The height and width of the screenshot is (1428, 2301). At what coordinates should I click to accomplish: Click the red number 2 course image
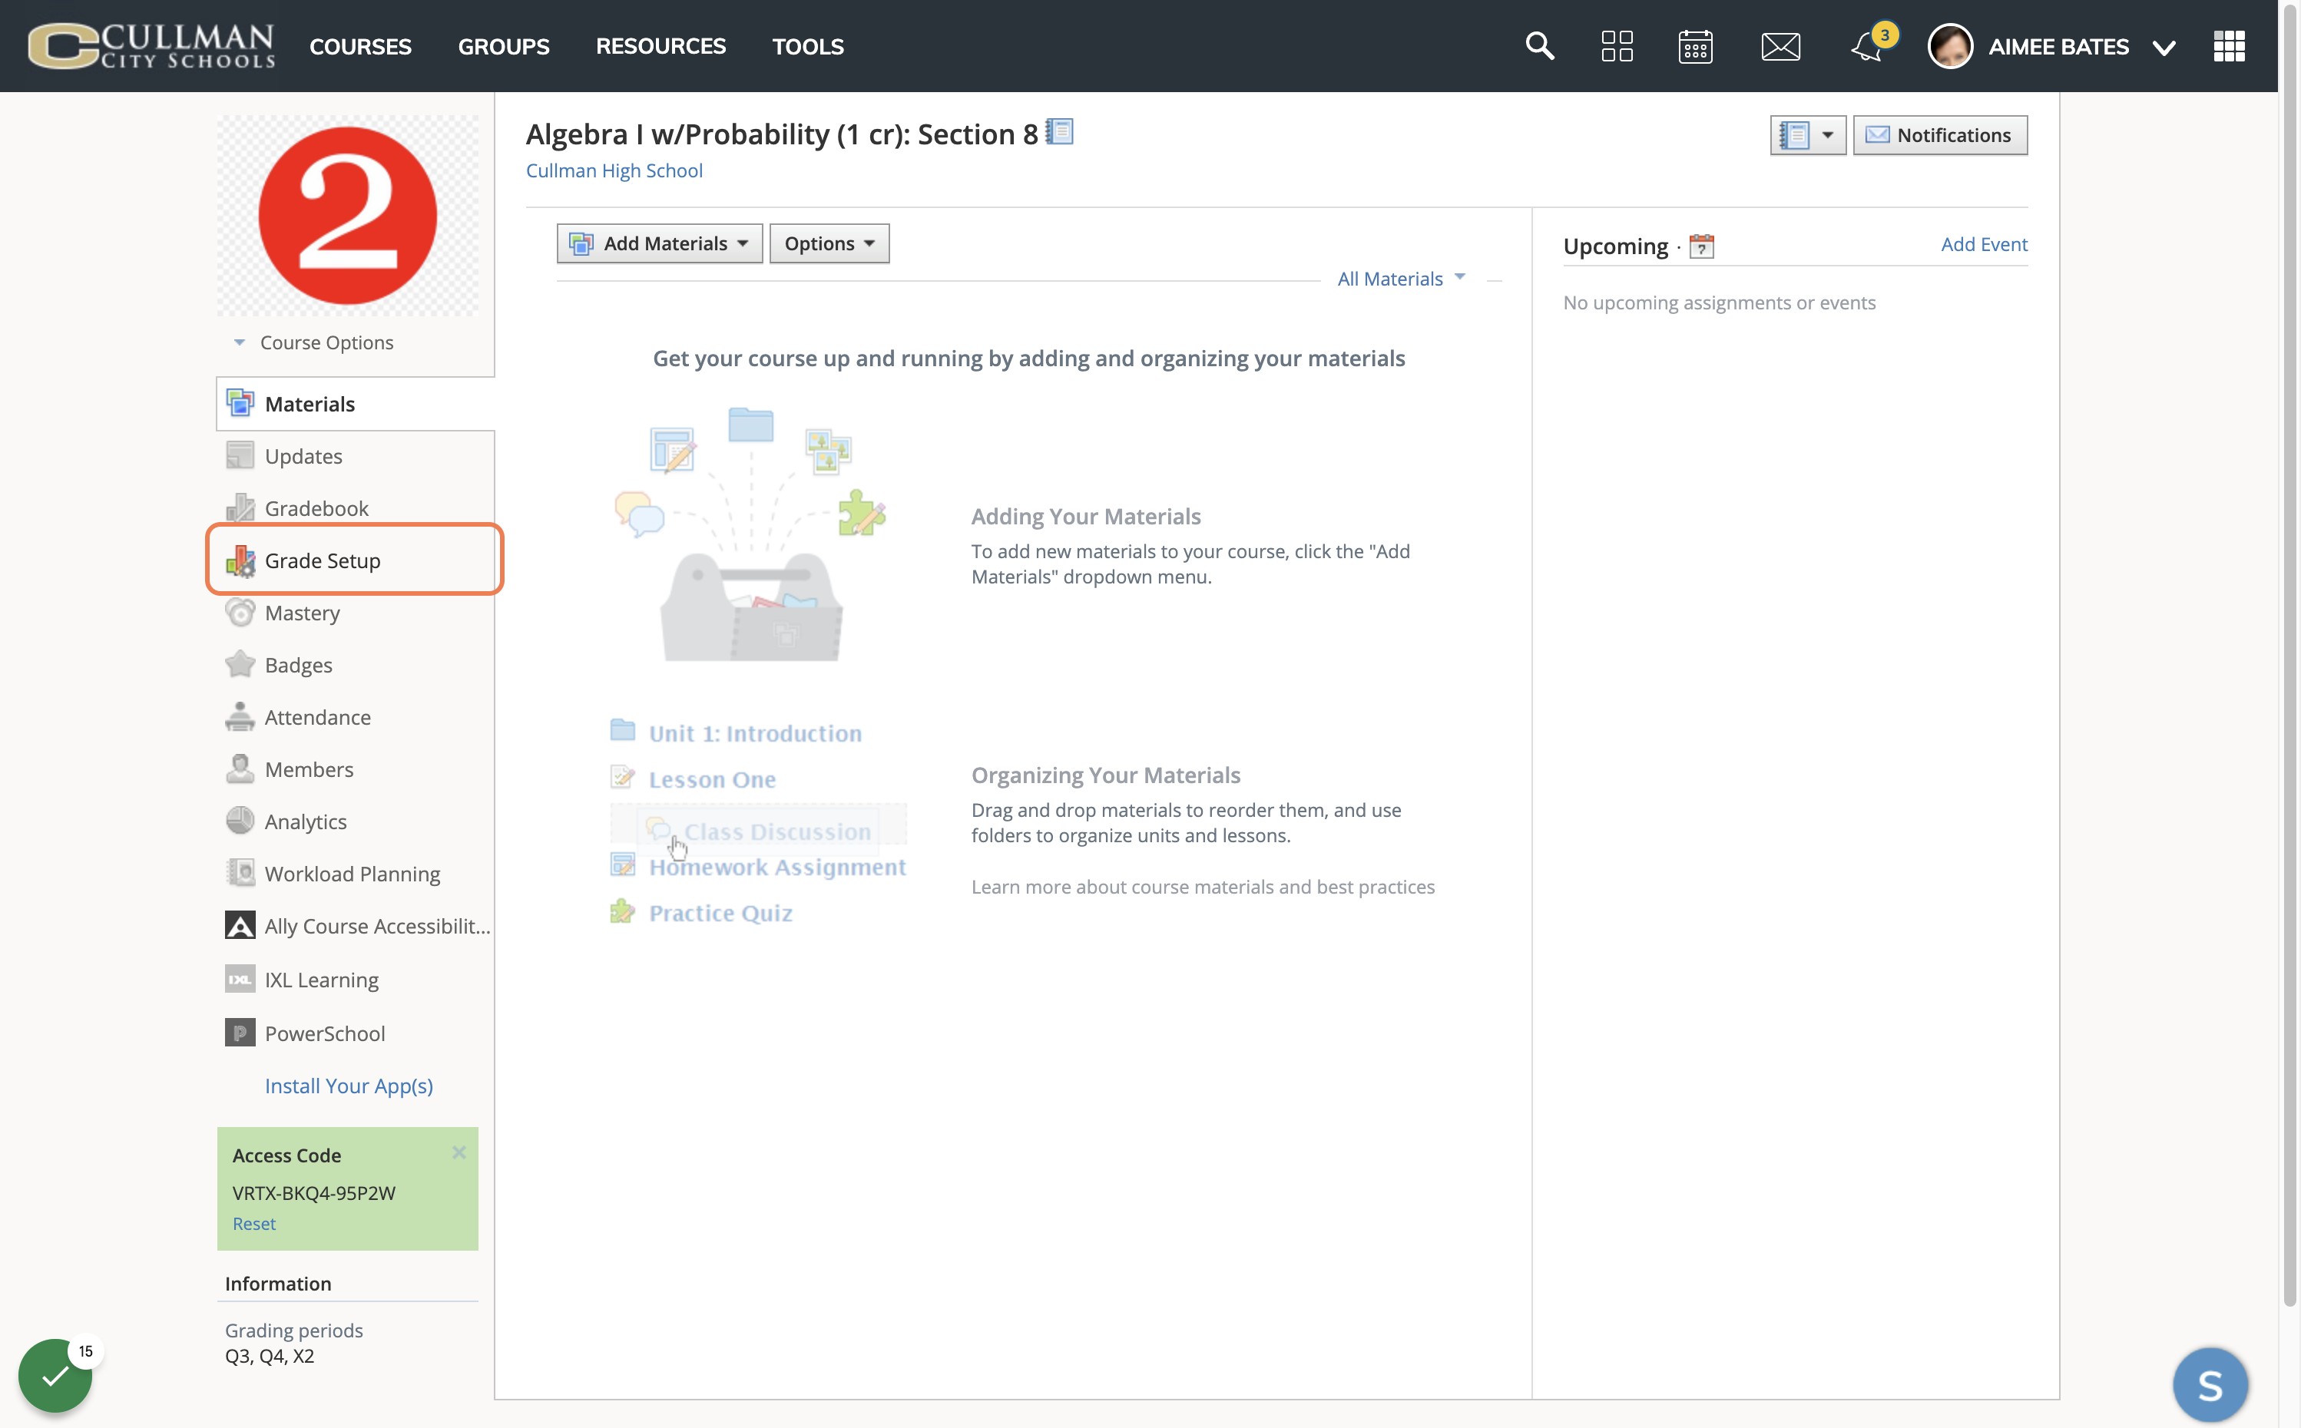[x=348, y=215]
